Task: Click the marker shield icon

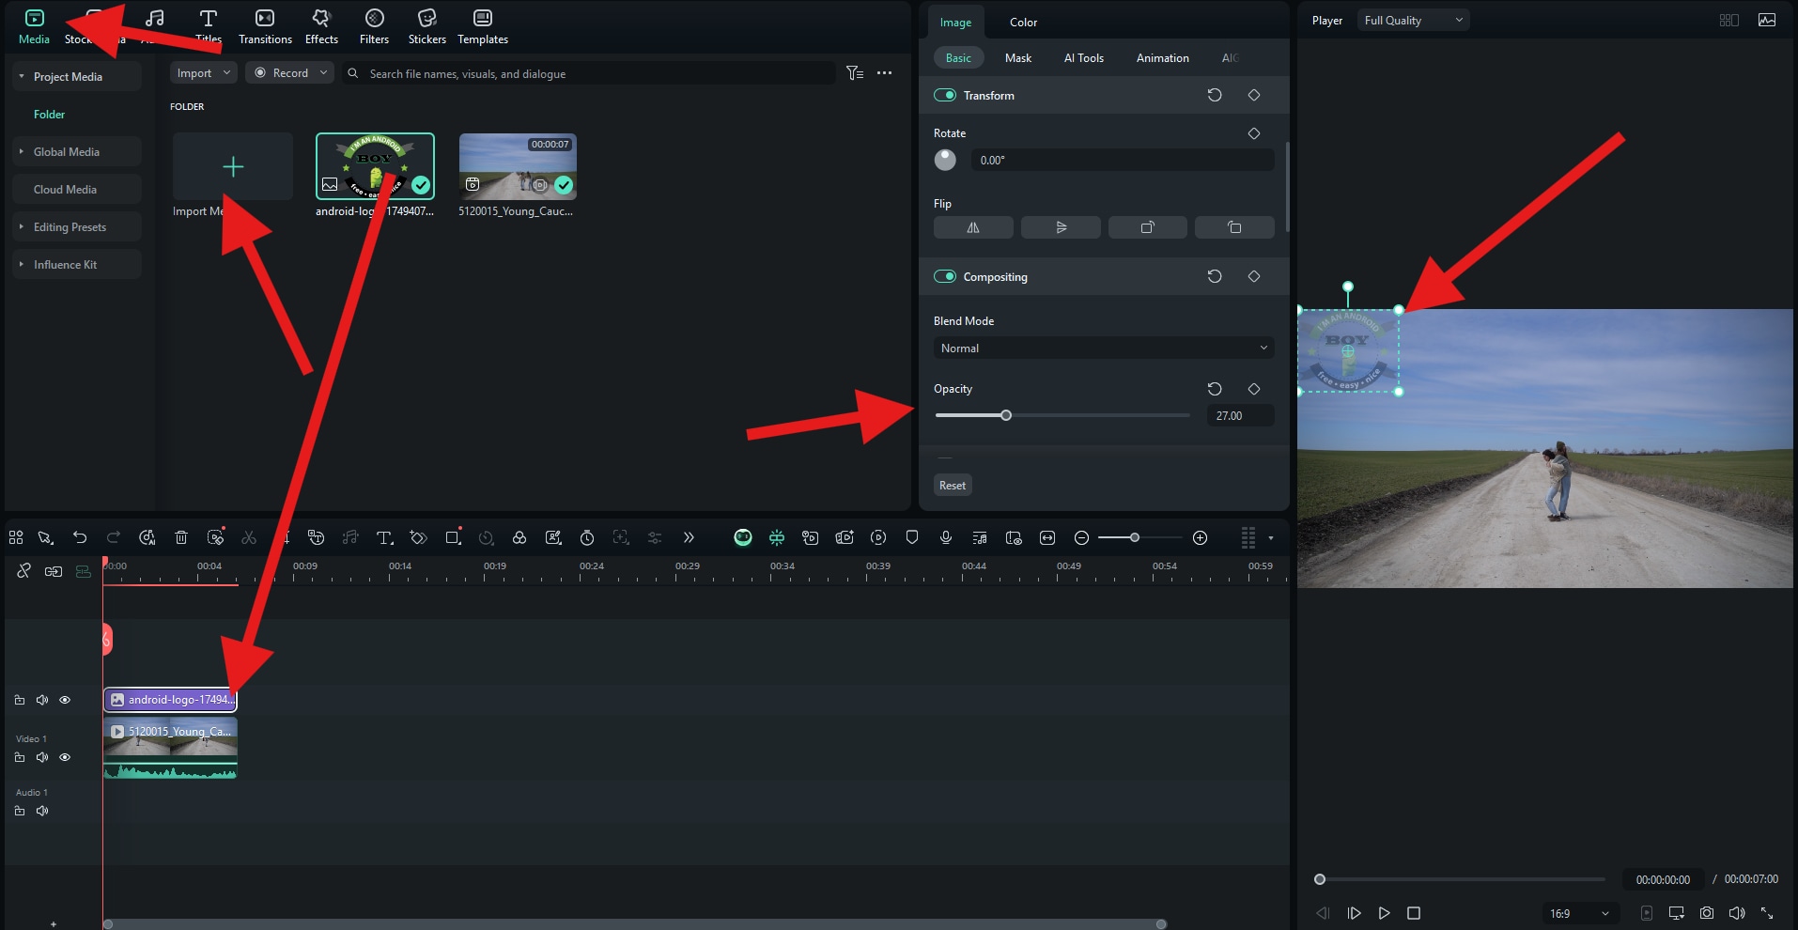Action: pos(912,537)
